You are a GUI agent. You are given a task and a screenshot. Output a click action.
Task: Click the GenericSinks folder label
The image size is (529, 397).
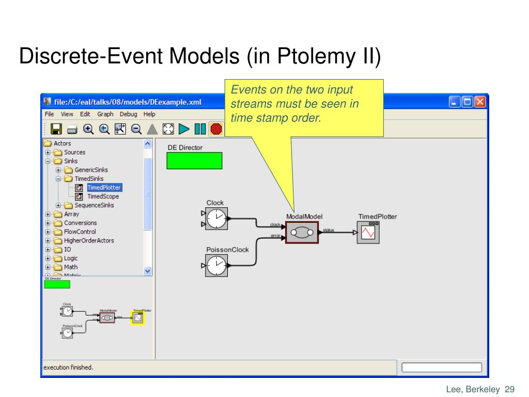tap(91, 170)
